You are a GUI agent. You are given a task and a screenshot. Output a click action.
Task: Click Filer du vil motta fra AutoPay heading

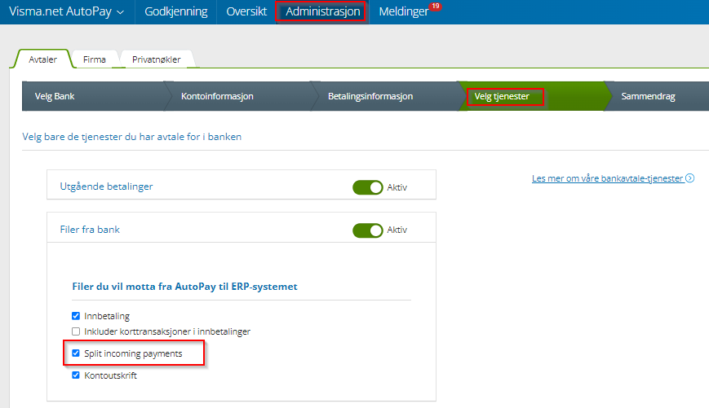[x=184, y=287]
